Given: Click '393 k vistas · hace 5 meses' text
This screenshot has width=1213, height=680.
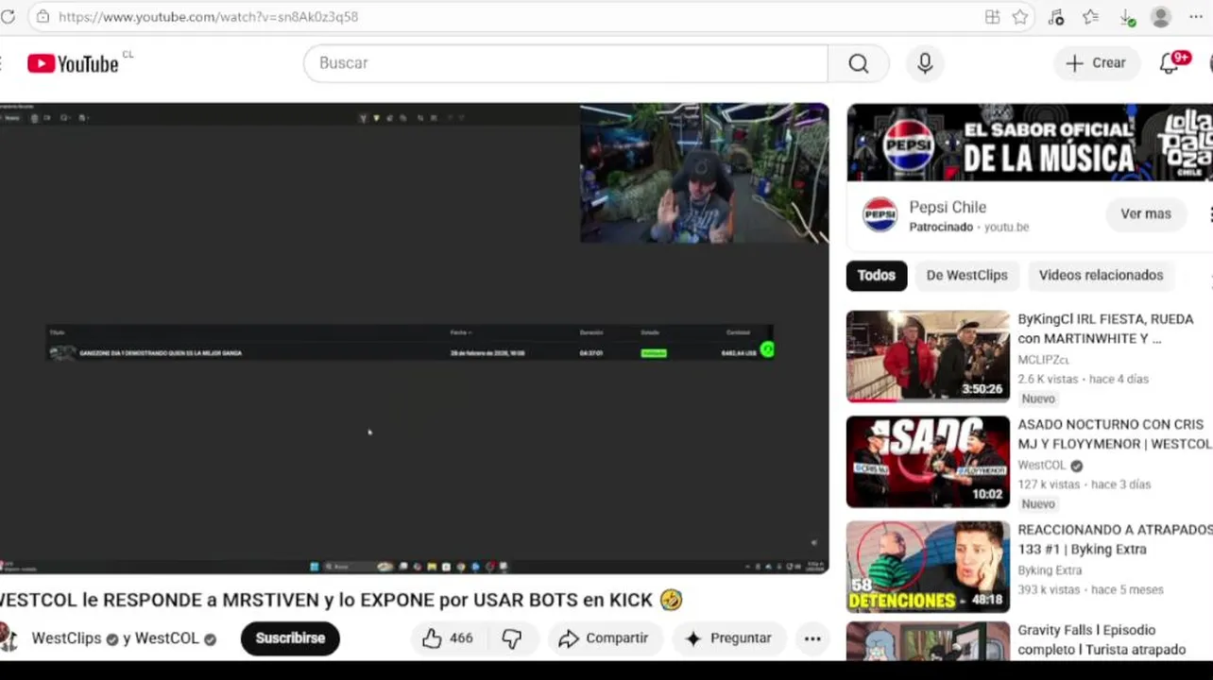Looking at the screenshot, I should pyautogui.click(x=1090, y=589).
